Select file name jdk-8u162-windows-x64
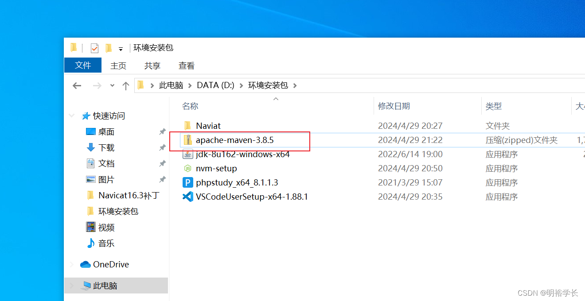Screen dimensions: 585x301 243,154
